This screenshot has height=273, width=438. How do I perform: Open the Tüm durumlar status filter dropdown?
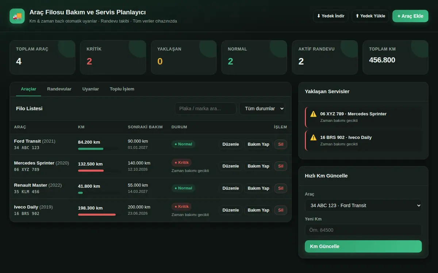[x=262, y=108]
